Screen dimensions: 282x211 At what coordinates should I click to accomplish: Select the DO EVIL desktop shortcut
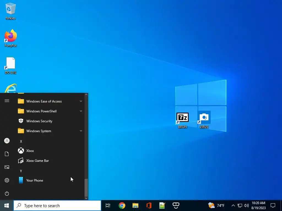(x=11, y=66)
